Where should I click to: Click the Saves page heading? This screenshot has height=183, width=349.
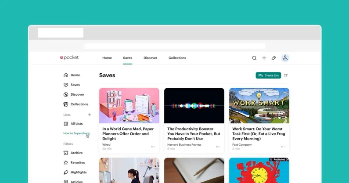click(107, 75)
